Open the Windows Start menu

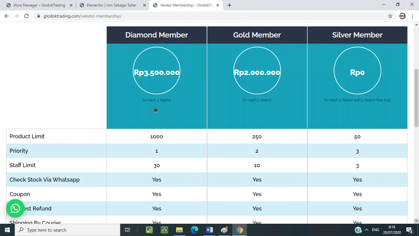pos(7,230)
